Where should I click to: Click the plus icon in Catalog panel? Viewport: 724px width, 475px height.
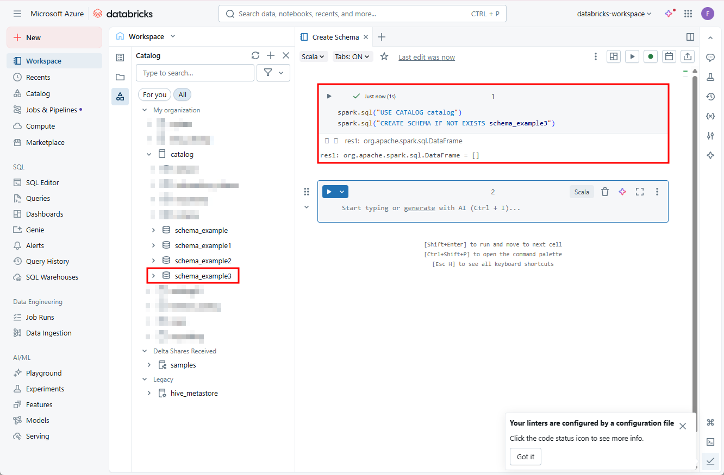[271, 55]
